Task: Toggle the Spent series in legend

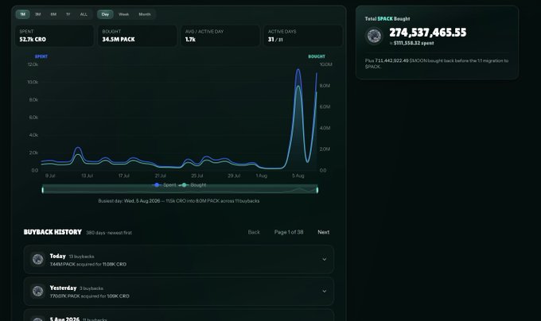Action: click(x=165, y=185)
